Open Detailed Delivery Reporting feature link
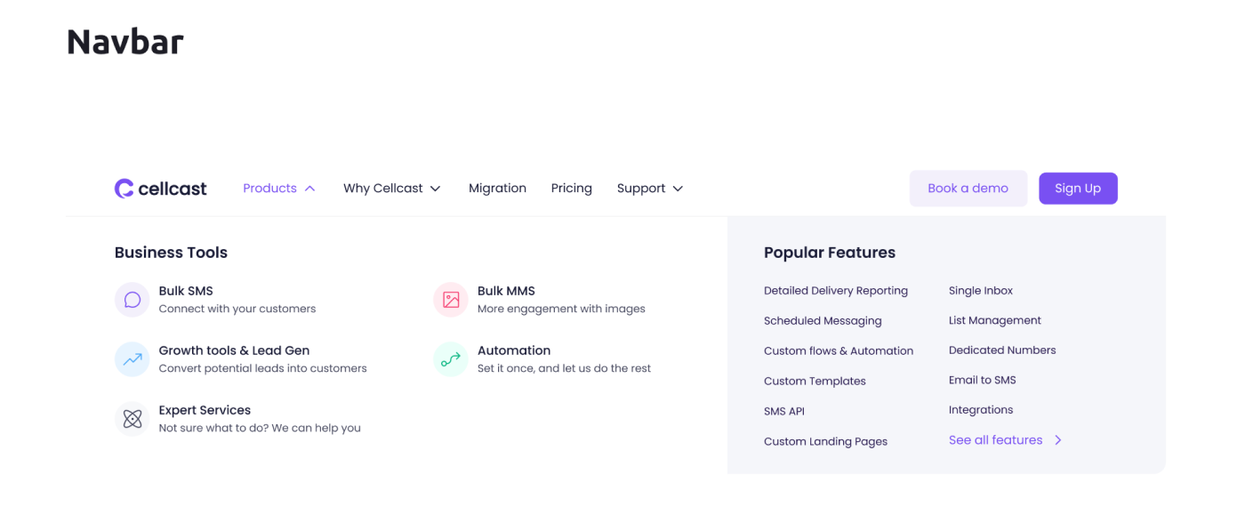The image size is (1245, 531). point(835,291)
